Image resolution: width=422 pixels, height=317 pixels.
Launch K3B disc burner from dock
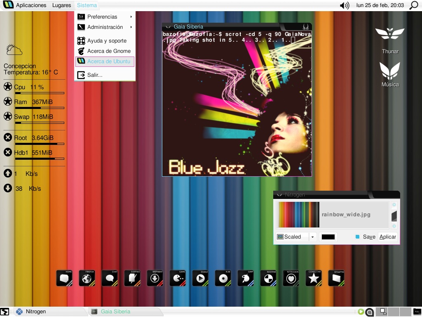click(x=223, y=278)
